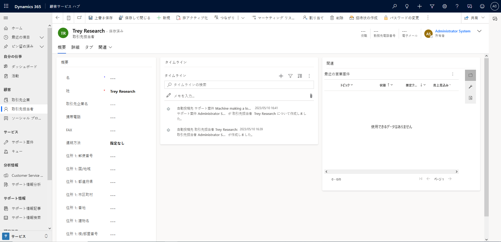Open timeline more commands vertical ellipsis
Screen dimensions: 501x242
point(309,76)
